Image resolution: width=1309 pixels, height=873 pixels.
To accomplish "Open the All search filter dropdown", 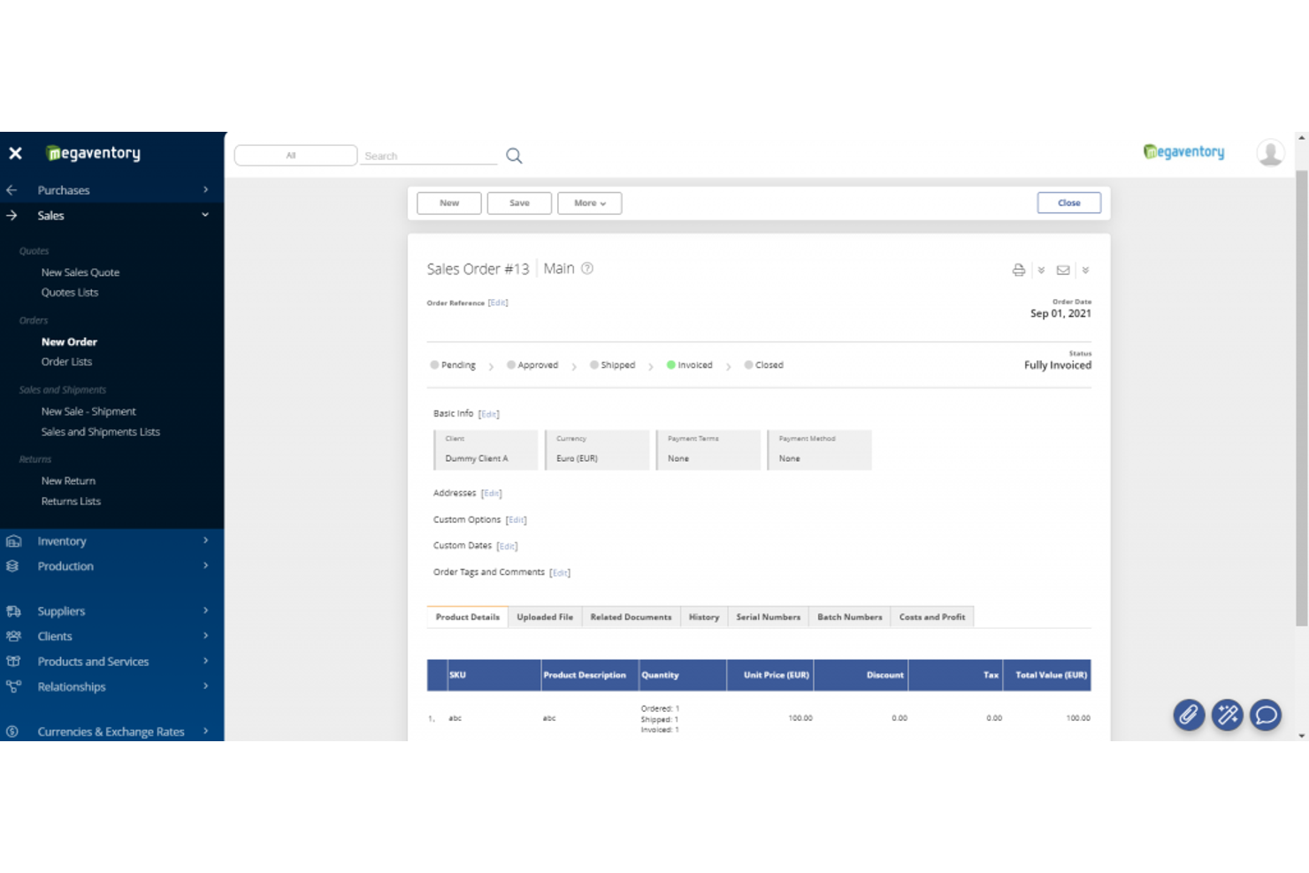I will (295, 156).
